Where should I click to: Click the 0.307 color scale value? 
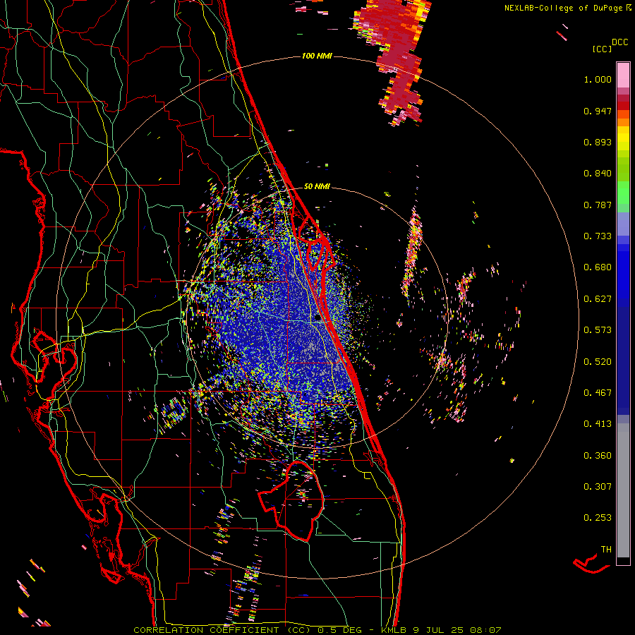click(x=598, y=487)
